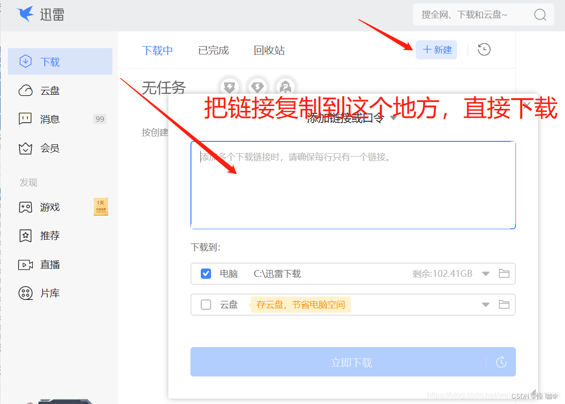Switch to the 下载中 tab
Screen dimensions: 565x404
click(158, 50)
